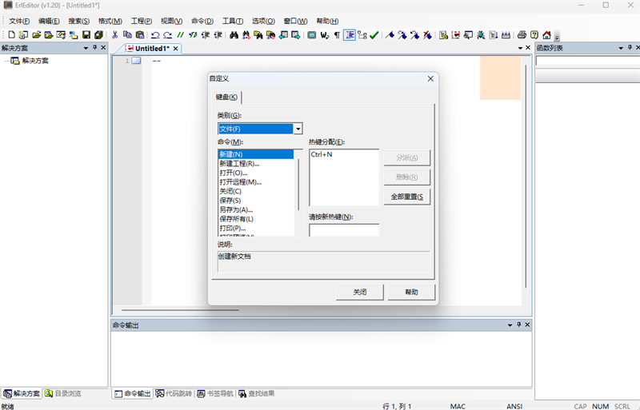
Task: Select 保存所有(L) in command list
Action: coord(255,219)
